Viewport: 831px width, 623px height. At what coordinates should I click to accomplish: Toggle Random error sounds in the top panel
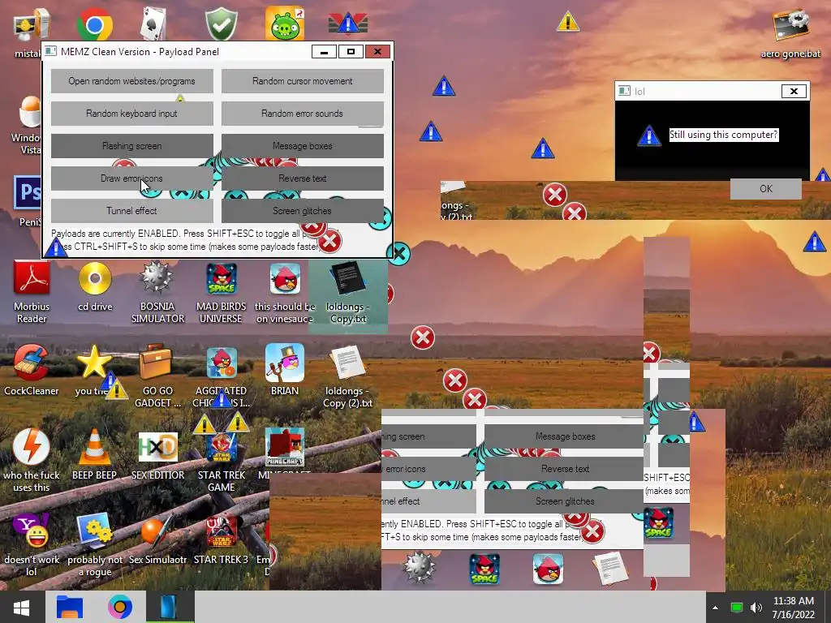pyautogui.click(x=302, y=114)
